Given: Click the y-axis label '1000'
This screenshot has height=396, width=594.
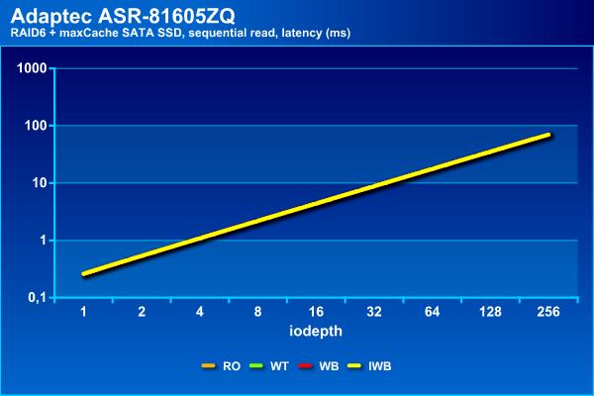Looking at the screenshot, I should (32, 68).
